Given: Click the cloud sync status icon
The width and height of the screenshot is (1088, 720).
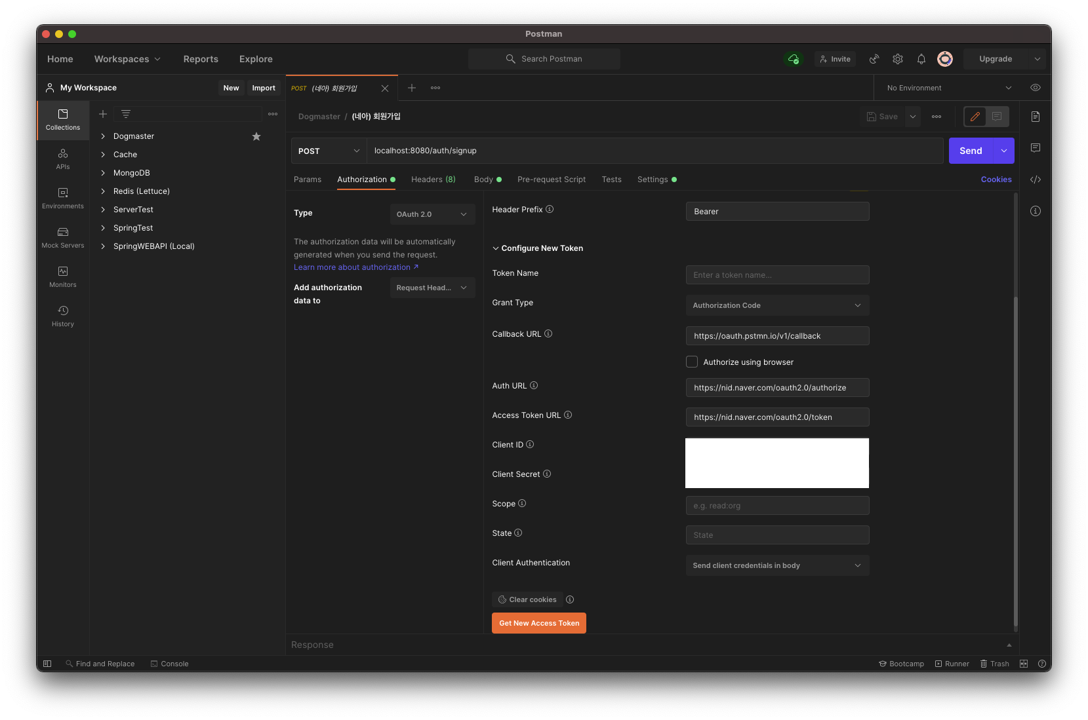Looking at the screenshot, I should pos(794,59).
